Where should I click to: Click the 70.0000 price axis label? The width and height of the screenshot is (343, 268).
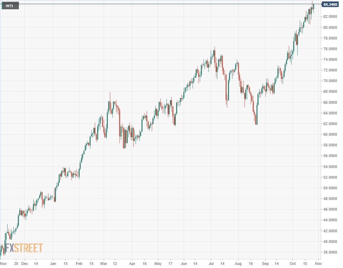point(330,81)
